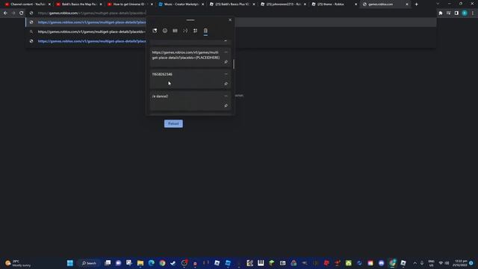Screen dimensions: 478x269
Task: Paste the /e dance2 clipboard entry
Action: 190,101
